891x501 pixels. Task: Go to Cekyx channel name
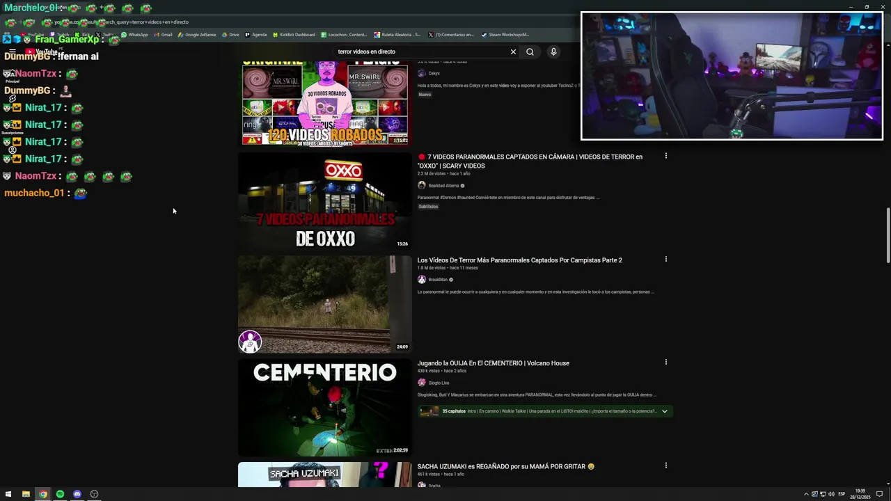pos(434,73)
